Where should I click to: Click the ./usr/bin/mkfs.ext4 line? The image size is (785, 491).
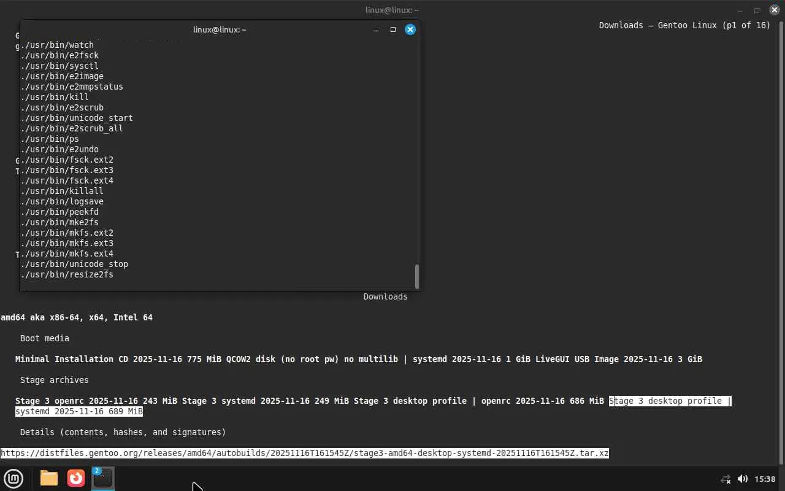point(67,253)
